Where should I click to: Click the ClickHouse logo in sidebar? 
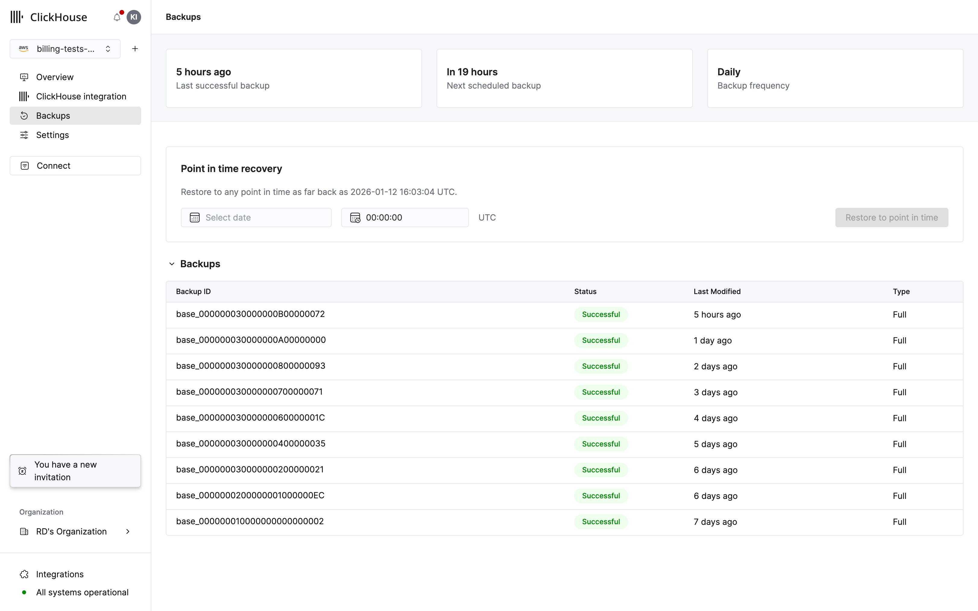coord(16,17)
